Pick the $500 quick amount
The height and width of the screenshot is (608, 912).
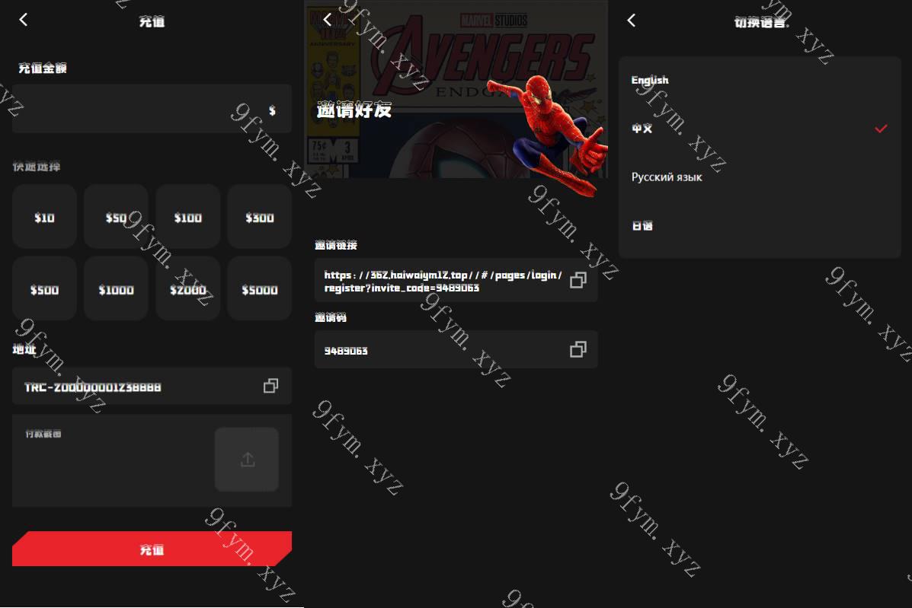tap(44, 288)
